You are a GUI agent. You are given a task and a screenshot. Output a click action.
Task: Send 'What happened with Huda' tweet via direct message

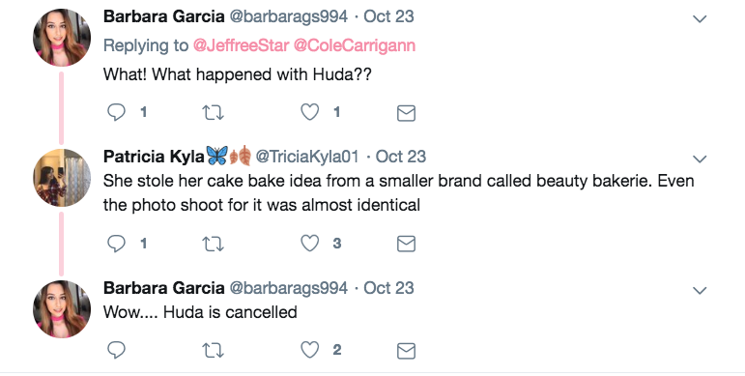[x=406, y=113]
